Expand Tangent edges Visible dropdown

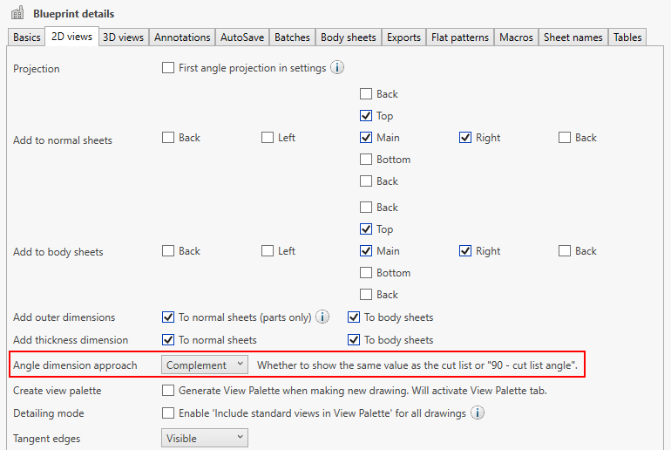205,439
